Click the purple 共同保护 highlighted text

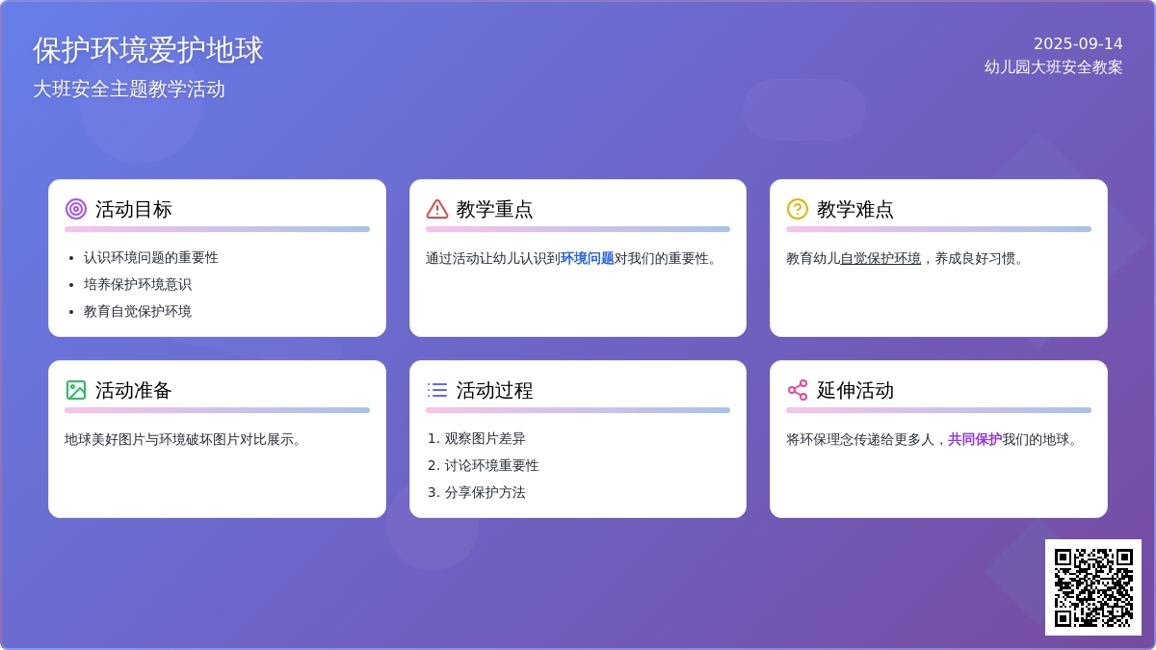974,439
